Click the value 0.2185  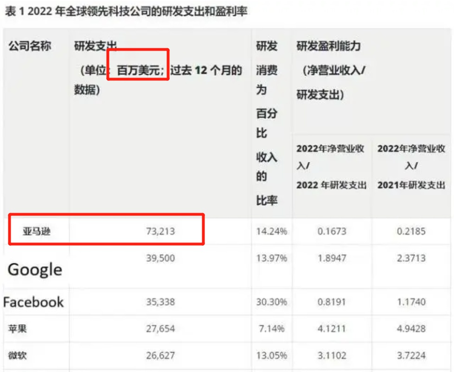(x=411, y=231)
